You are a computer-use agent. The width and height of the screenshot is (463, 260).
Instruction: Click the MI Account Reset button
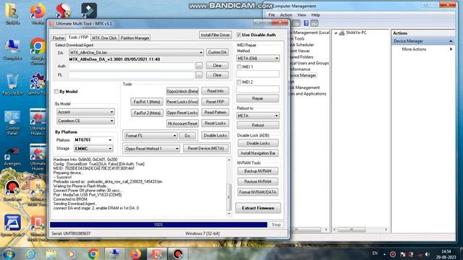coord(182,123)
